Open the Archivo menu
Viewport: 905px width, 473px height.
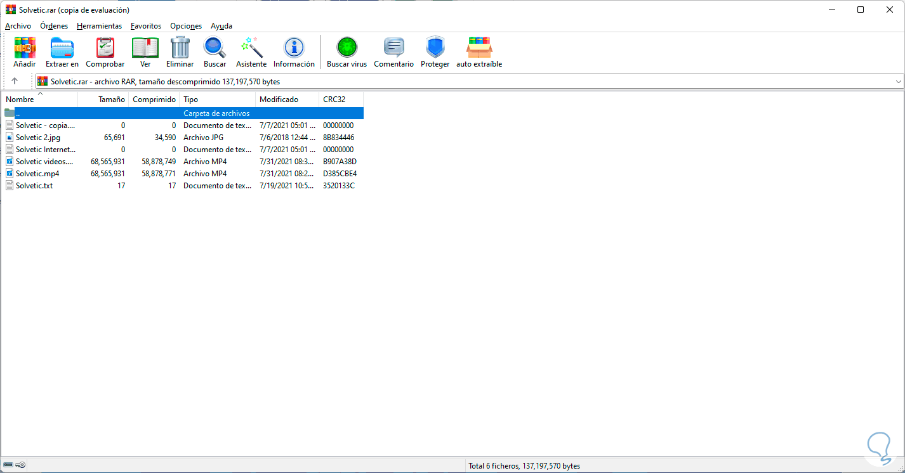pos(18,26)
